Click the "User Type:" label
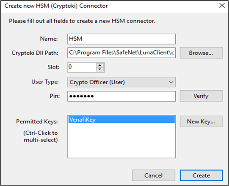The image size is (229, 186). tap(45, 82)
